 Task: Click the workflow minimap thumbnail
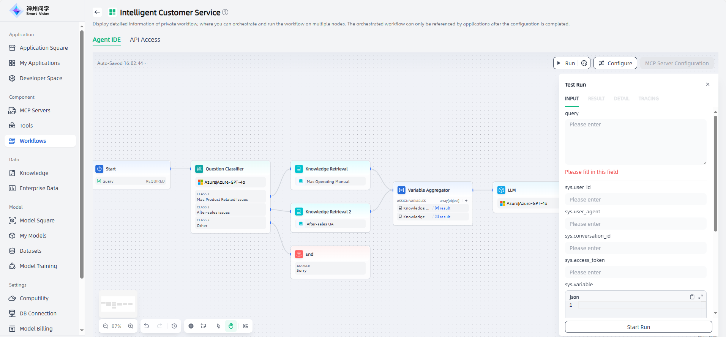[118, 304]
